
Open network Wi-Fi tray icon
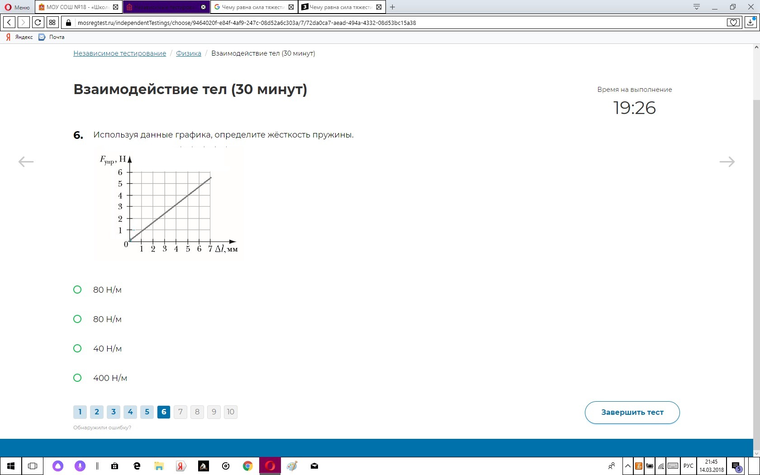(661, 466)
